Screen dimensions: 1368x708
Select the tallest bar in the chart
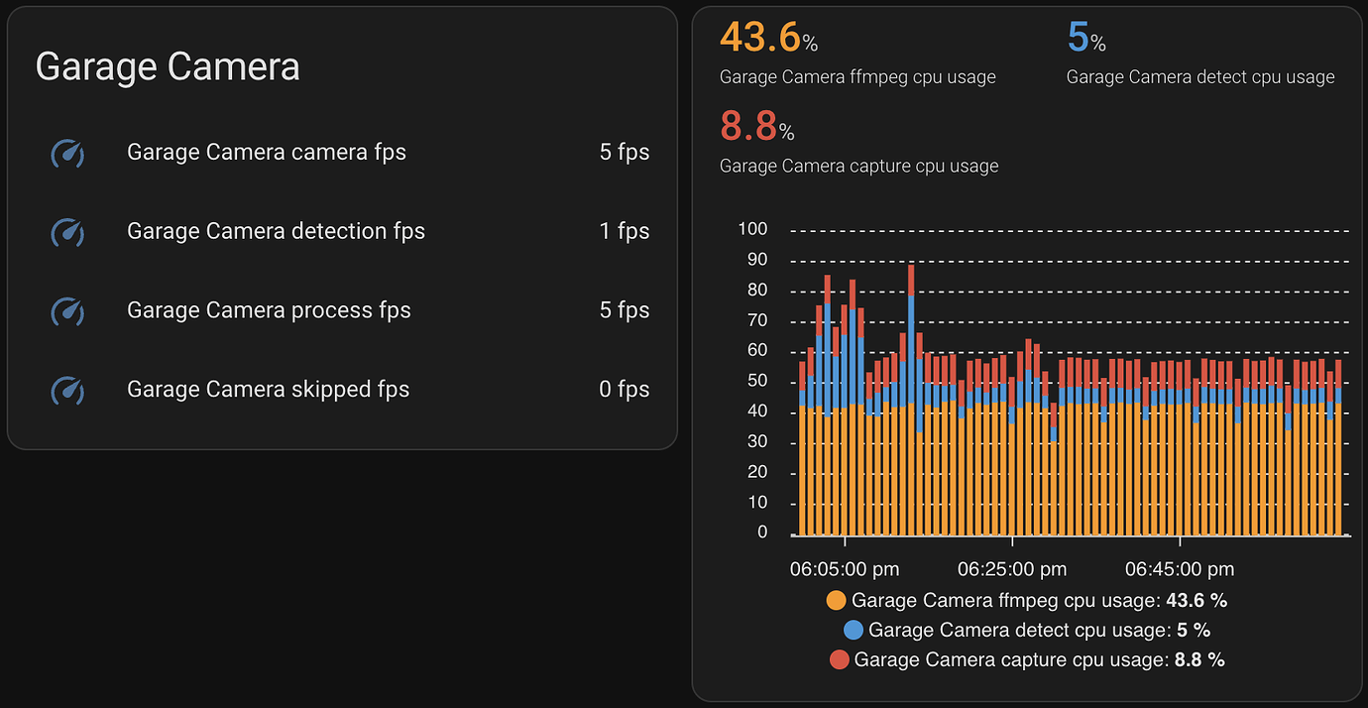pos(911,400)
